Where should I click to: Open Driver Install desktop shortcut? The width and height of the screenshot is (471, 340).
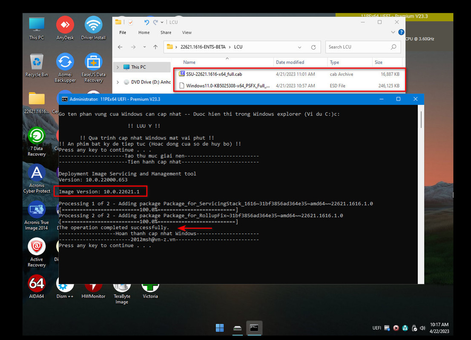tap(93, 28)
